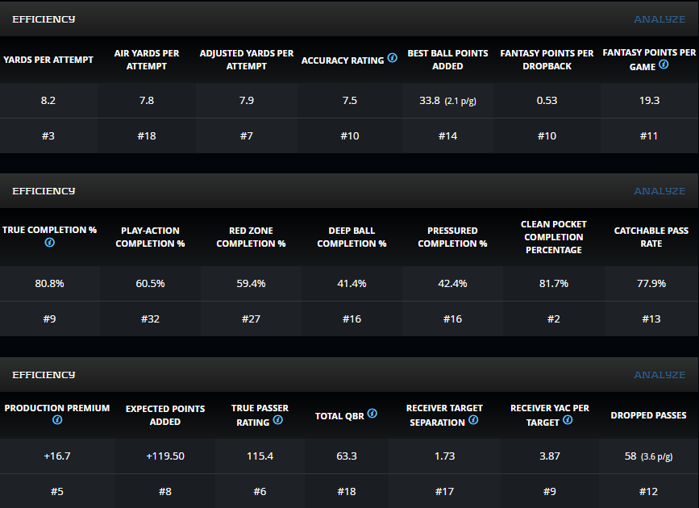Select the Yards Per Attempt column header
Viewport: 699px width, 508px height.
pyautogui.click(x=48, y=60)
